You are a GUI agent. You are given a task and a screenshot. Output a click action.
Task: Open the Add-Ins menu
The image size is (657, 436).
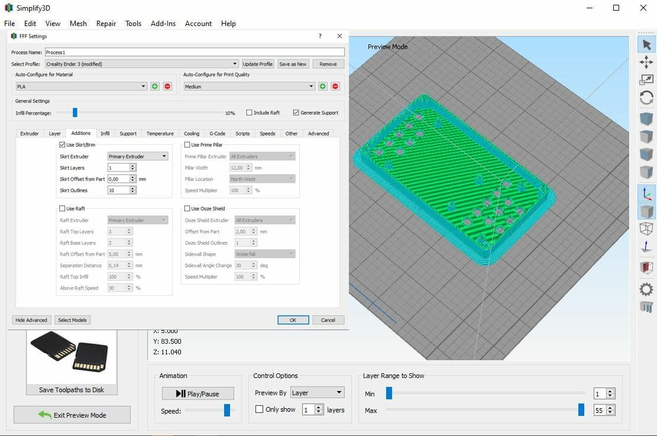pos(163,24)
